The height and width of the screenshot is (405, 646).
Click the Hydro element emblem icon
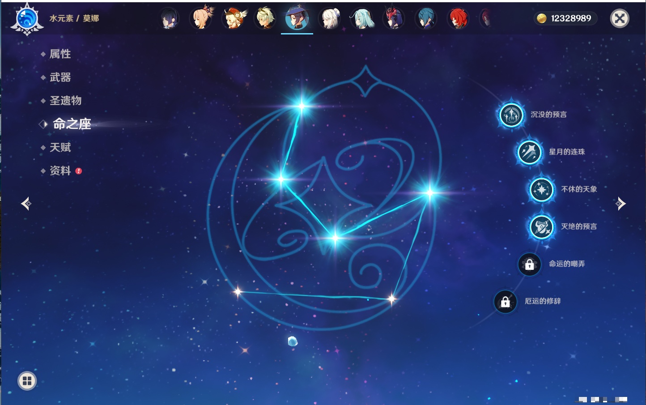click(x=27, y=19)
